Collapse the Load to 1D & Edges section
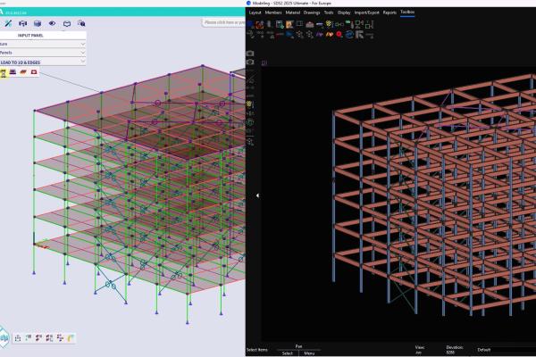The height and width of the screenshot is (357, 536). [82, 62]
